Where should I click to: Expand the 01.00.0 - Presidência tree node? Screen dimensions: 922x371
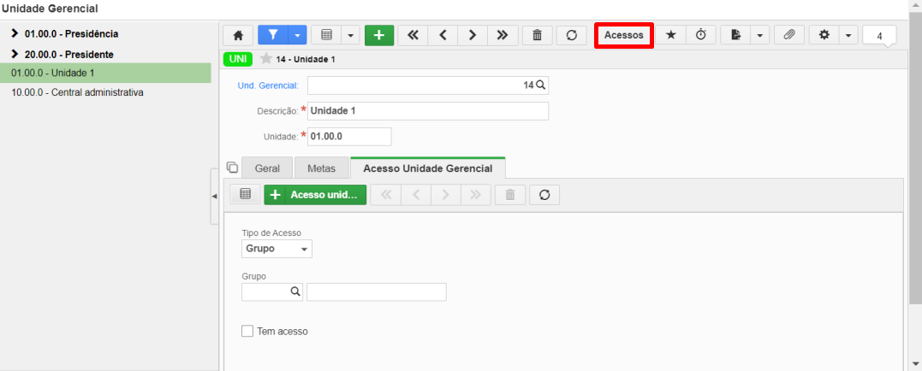click(15, 34)
